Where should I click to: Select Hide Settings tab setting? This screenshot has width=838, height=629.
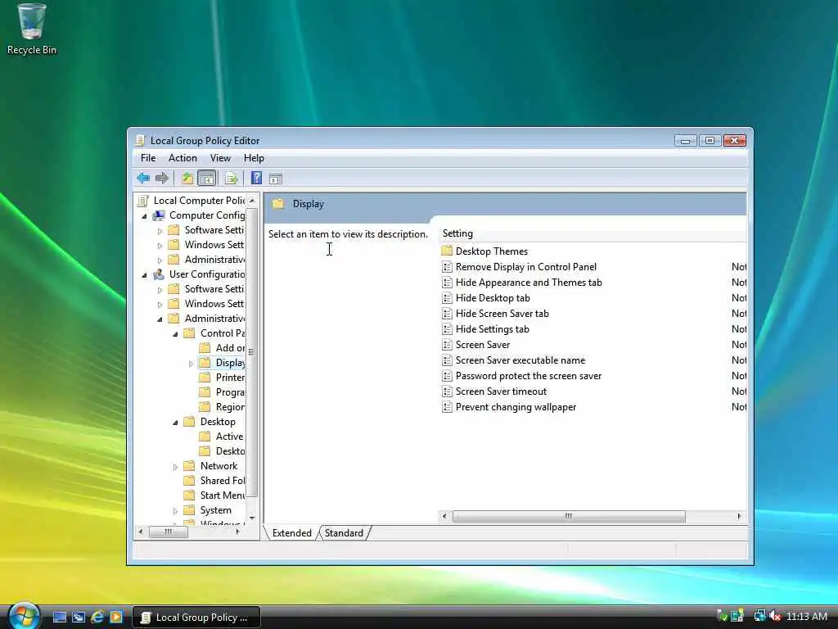tap(492, 329)
